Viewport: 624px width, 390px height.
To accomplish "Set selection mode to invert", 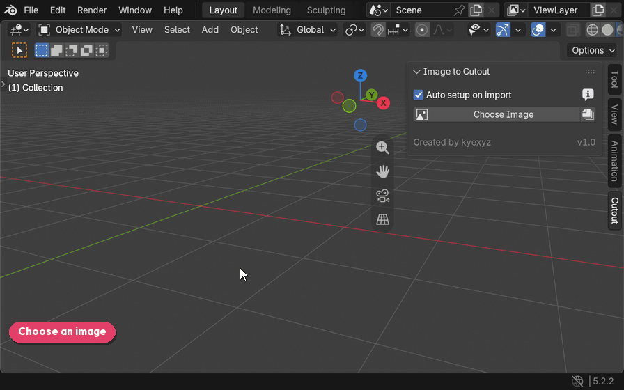I will point(87,50).
